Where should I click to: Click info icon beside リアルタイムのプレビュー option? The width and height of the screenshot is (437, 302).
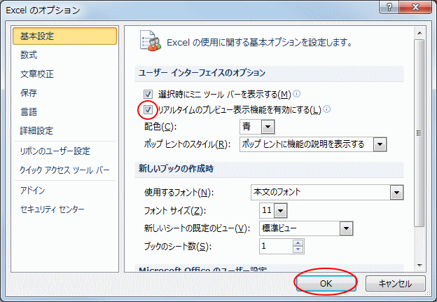pyautogui.click(x=327, y=109)
